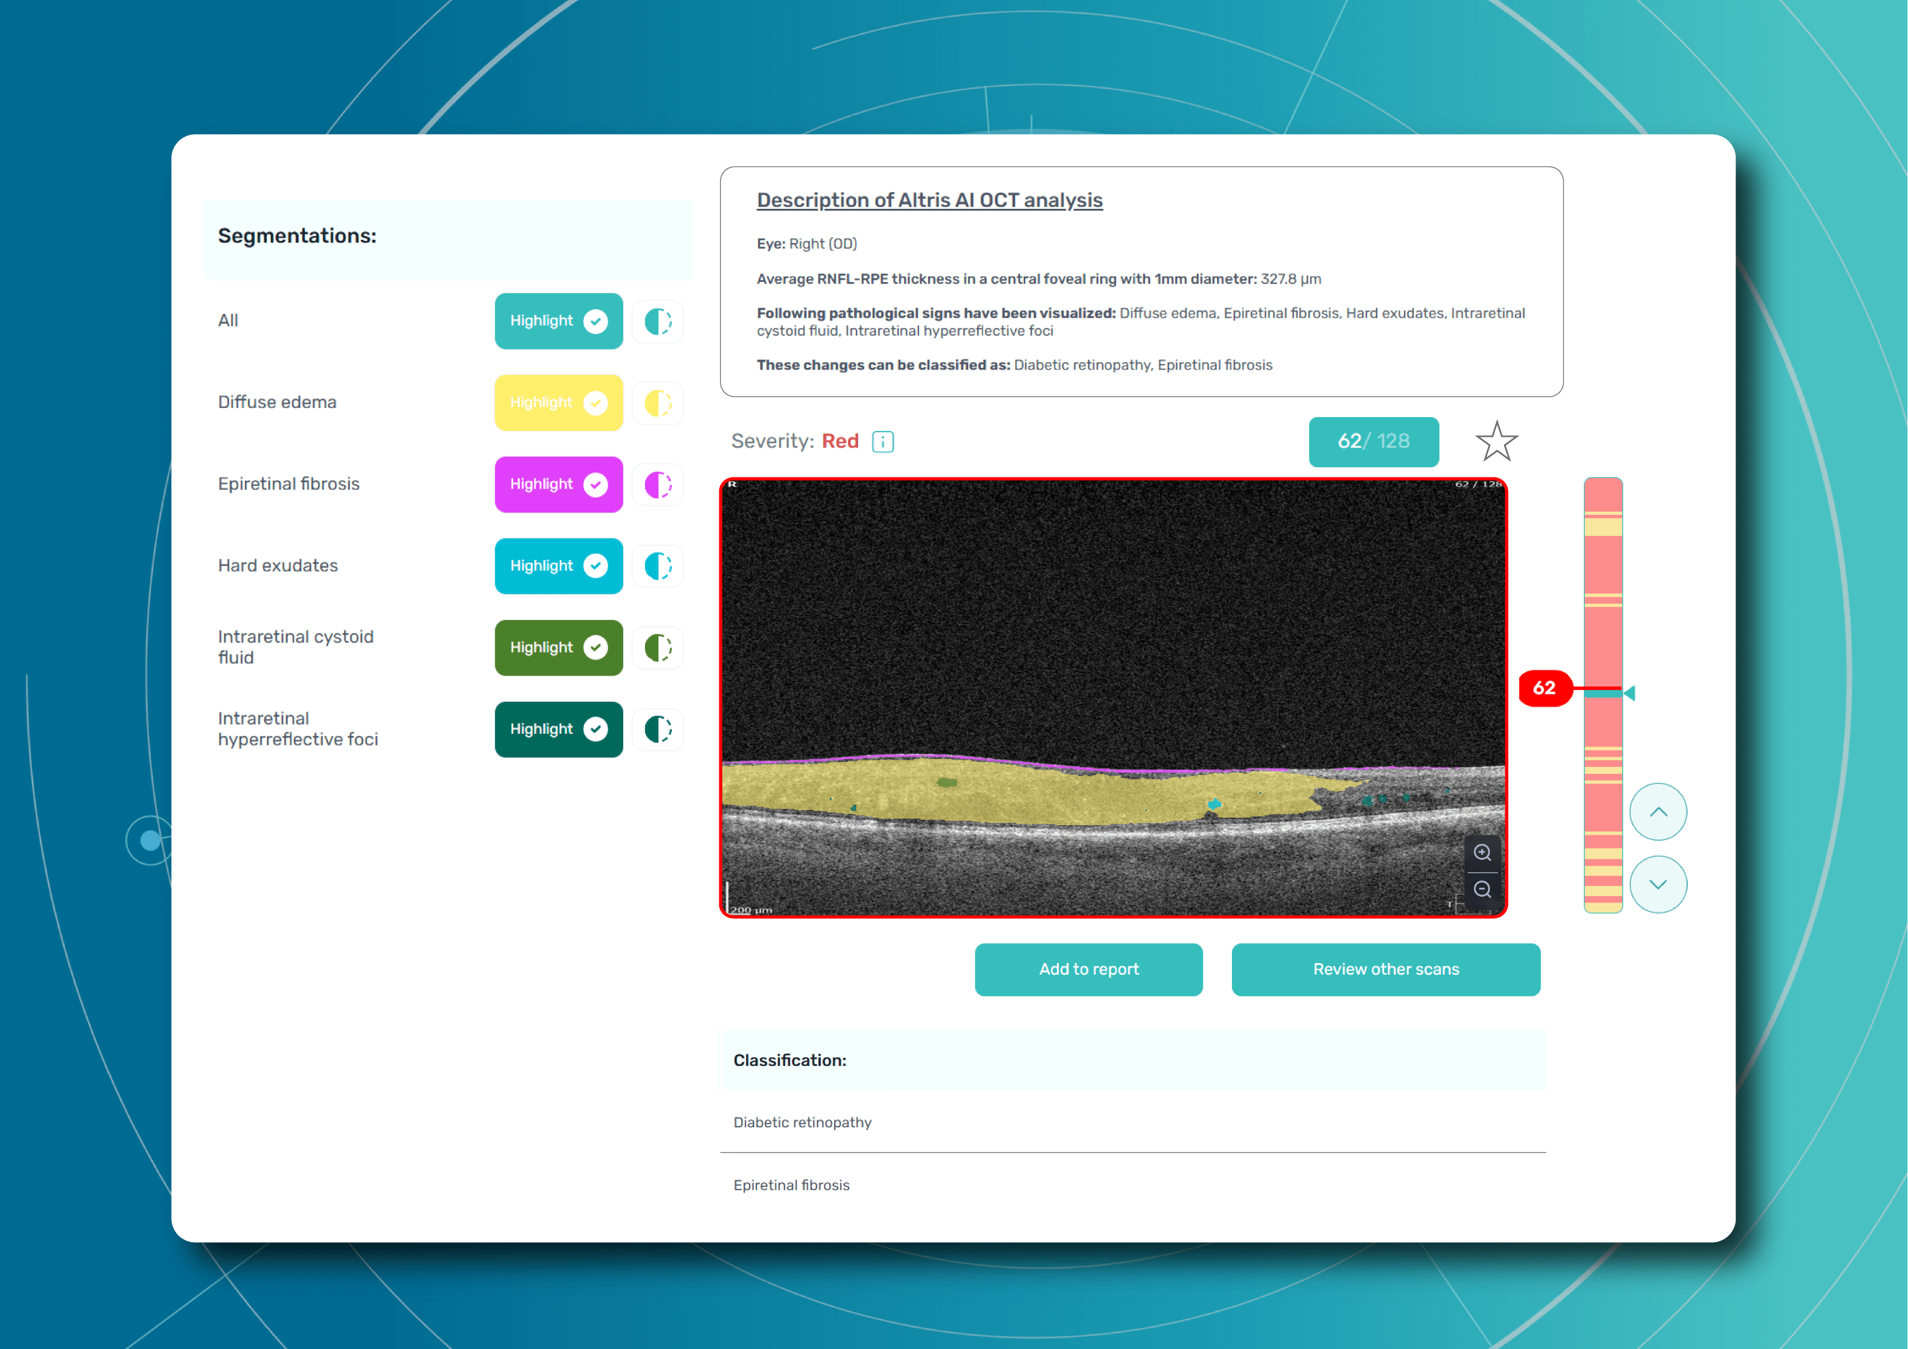Toggle the All Highlight button
1908x1349 pixels.
559,321
